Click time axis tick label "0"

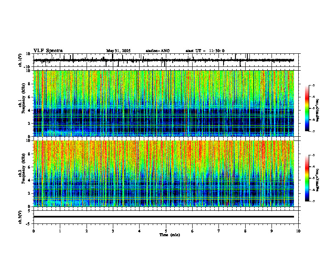click(34, 231)
